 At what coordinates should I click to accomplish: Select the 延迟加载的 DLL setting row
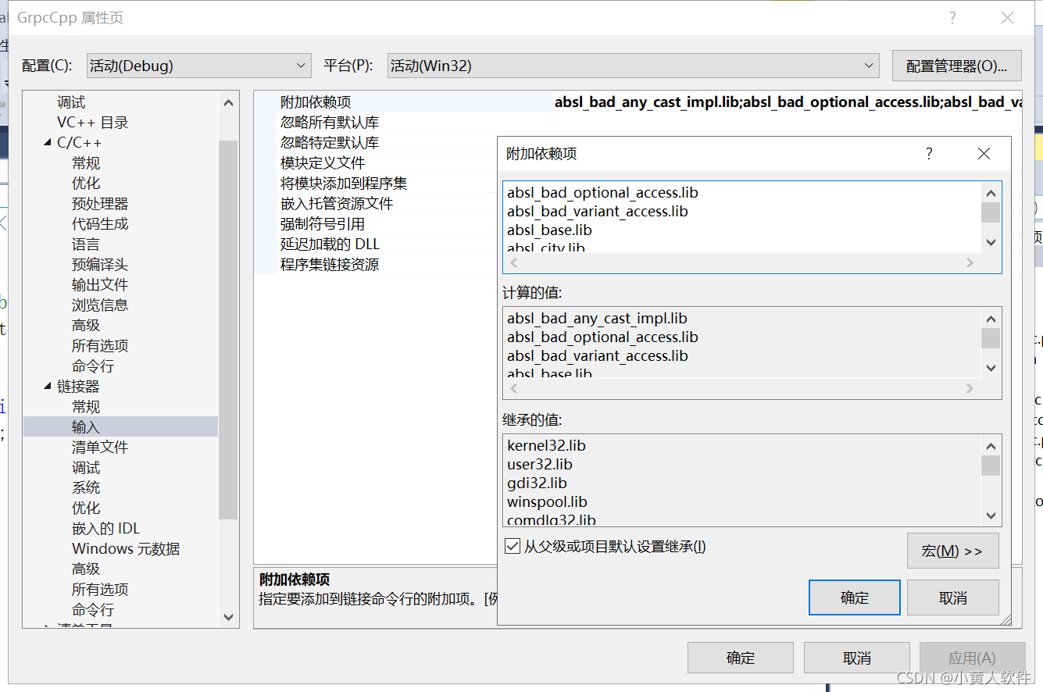click(328, 244)
